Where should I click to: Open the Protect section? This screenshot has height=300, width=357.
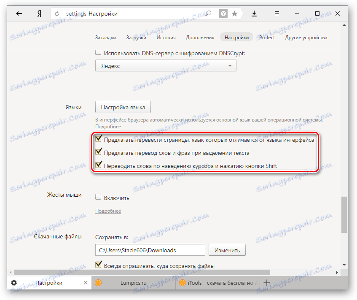pyautogui.click(x=267, y=38)
